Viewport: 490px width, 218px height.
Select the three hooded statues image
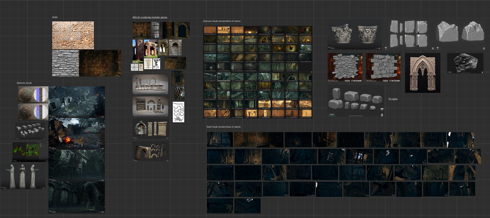click(x=23, y=176)
